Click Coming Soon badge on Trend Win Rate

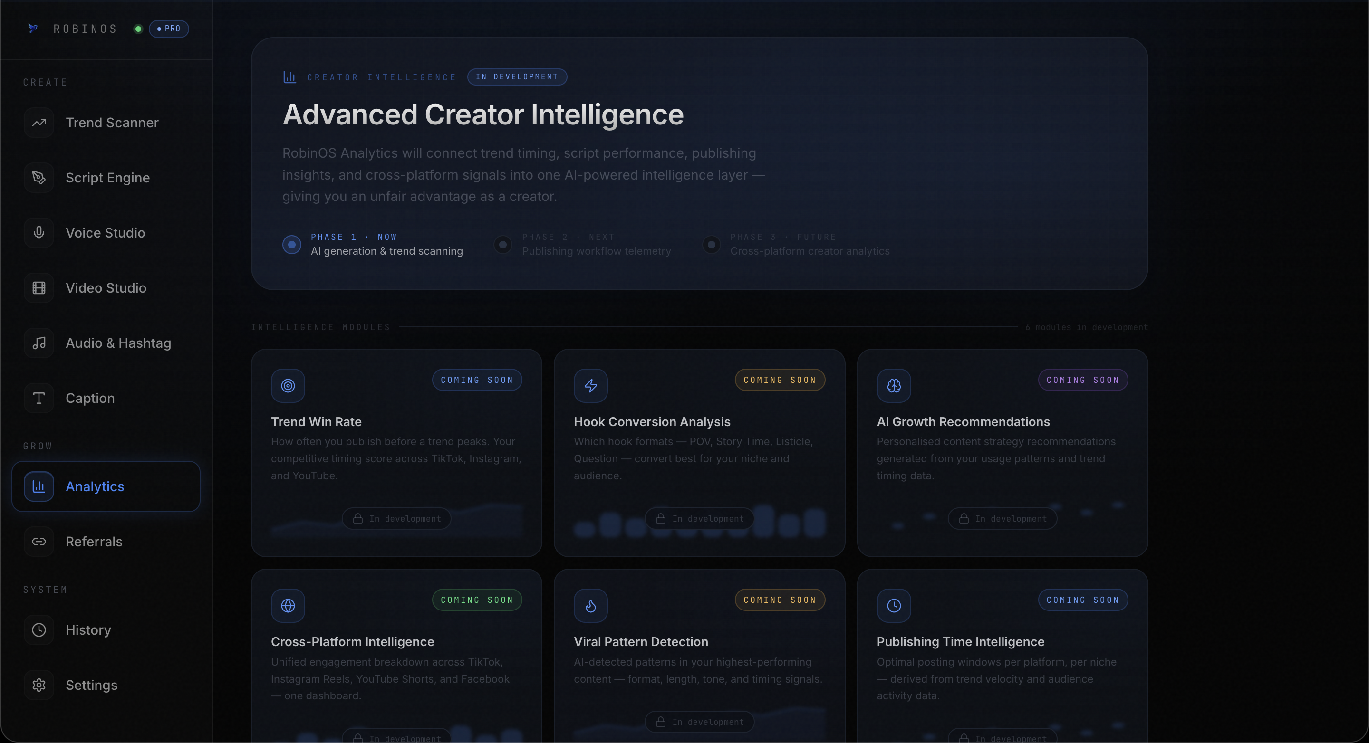[477, 380]
